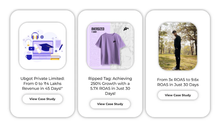Click the Ripped Tag 250% Growth headline
Viewport: 219px width, 131px height.
click(110, 86)
